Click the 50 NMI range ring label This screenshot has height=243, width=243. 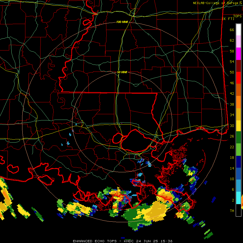click(x=122, y=72)
